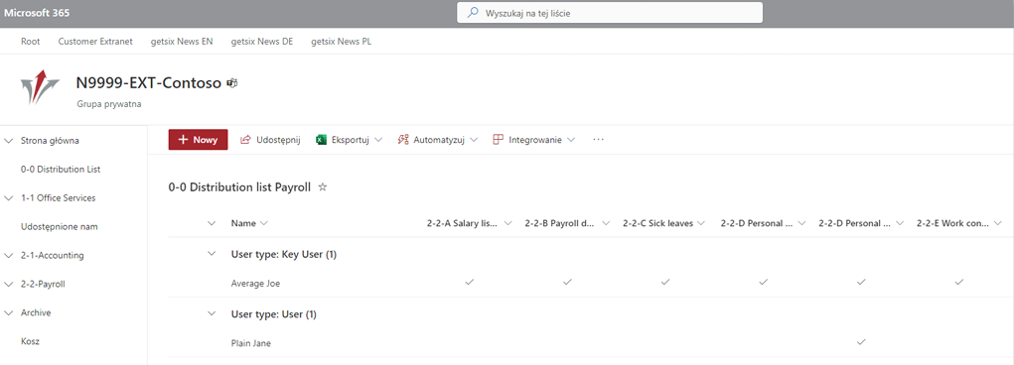Toggle Plain Jane 2-2-D Personal checkmark
This screenshot has width=1014, height=365.
(x=861, y=342)
